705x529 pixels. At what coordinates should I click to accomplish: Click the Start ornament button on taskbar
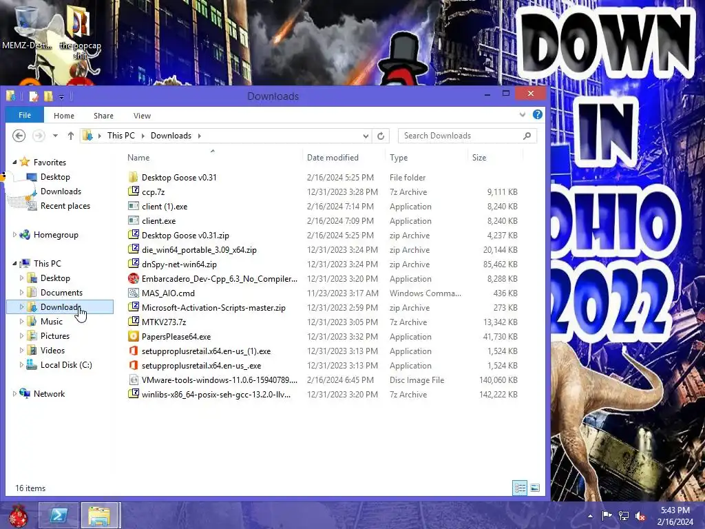click(18, 515)
